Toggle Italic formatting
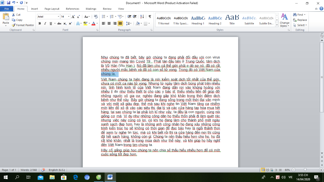Viewport: 324px width, 182px height. 45,23
